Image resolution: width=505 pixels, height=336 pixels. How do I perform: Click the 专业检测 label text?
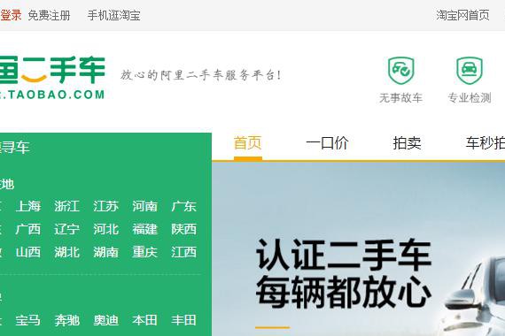470,98
